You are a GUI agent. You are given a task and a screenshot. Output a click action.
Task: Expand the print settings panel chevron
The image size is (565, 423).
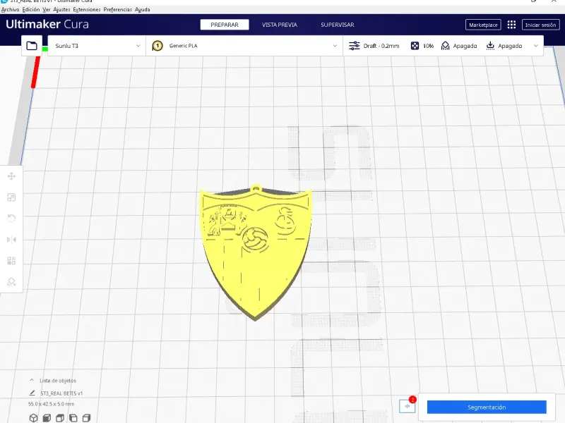coord(536,46)
